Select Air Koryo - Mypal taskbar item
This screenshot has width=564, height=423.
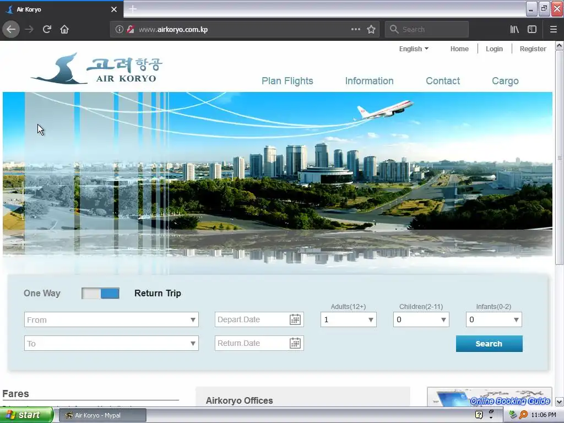click(x=102, y=415)
